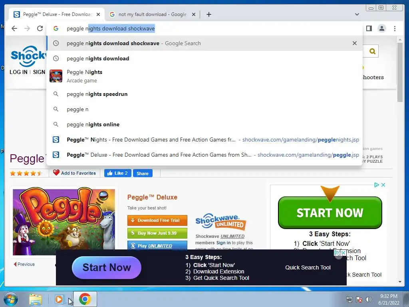This screenshot has width=409, height=307.
Task: Click the purple Start Now banner button
Action: point(106,267)
